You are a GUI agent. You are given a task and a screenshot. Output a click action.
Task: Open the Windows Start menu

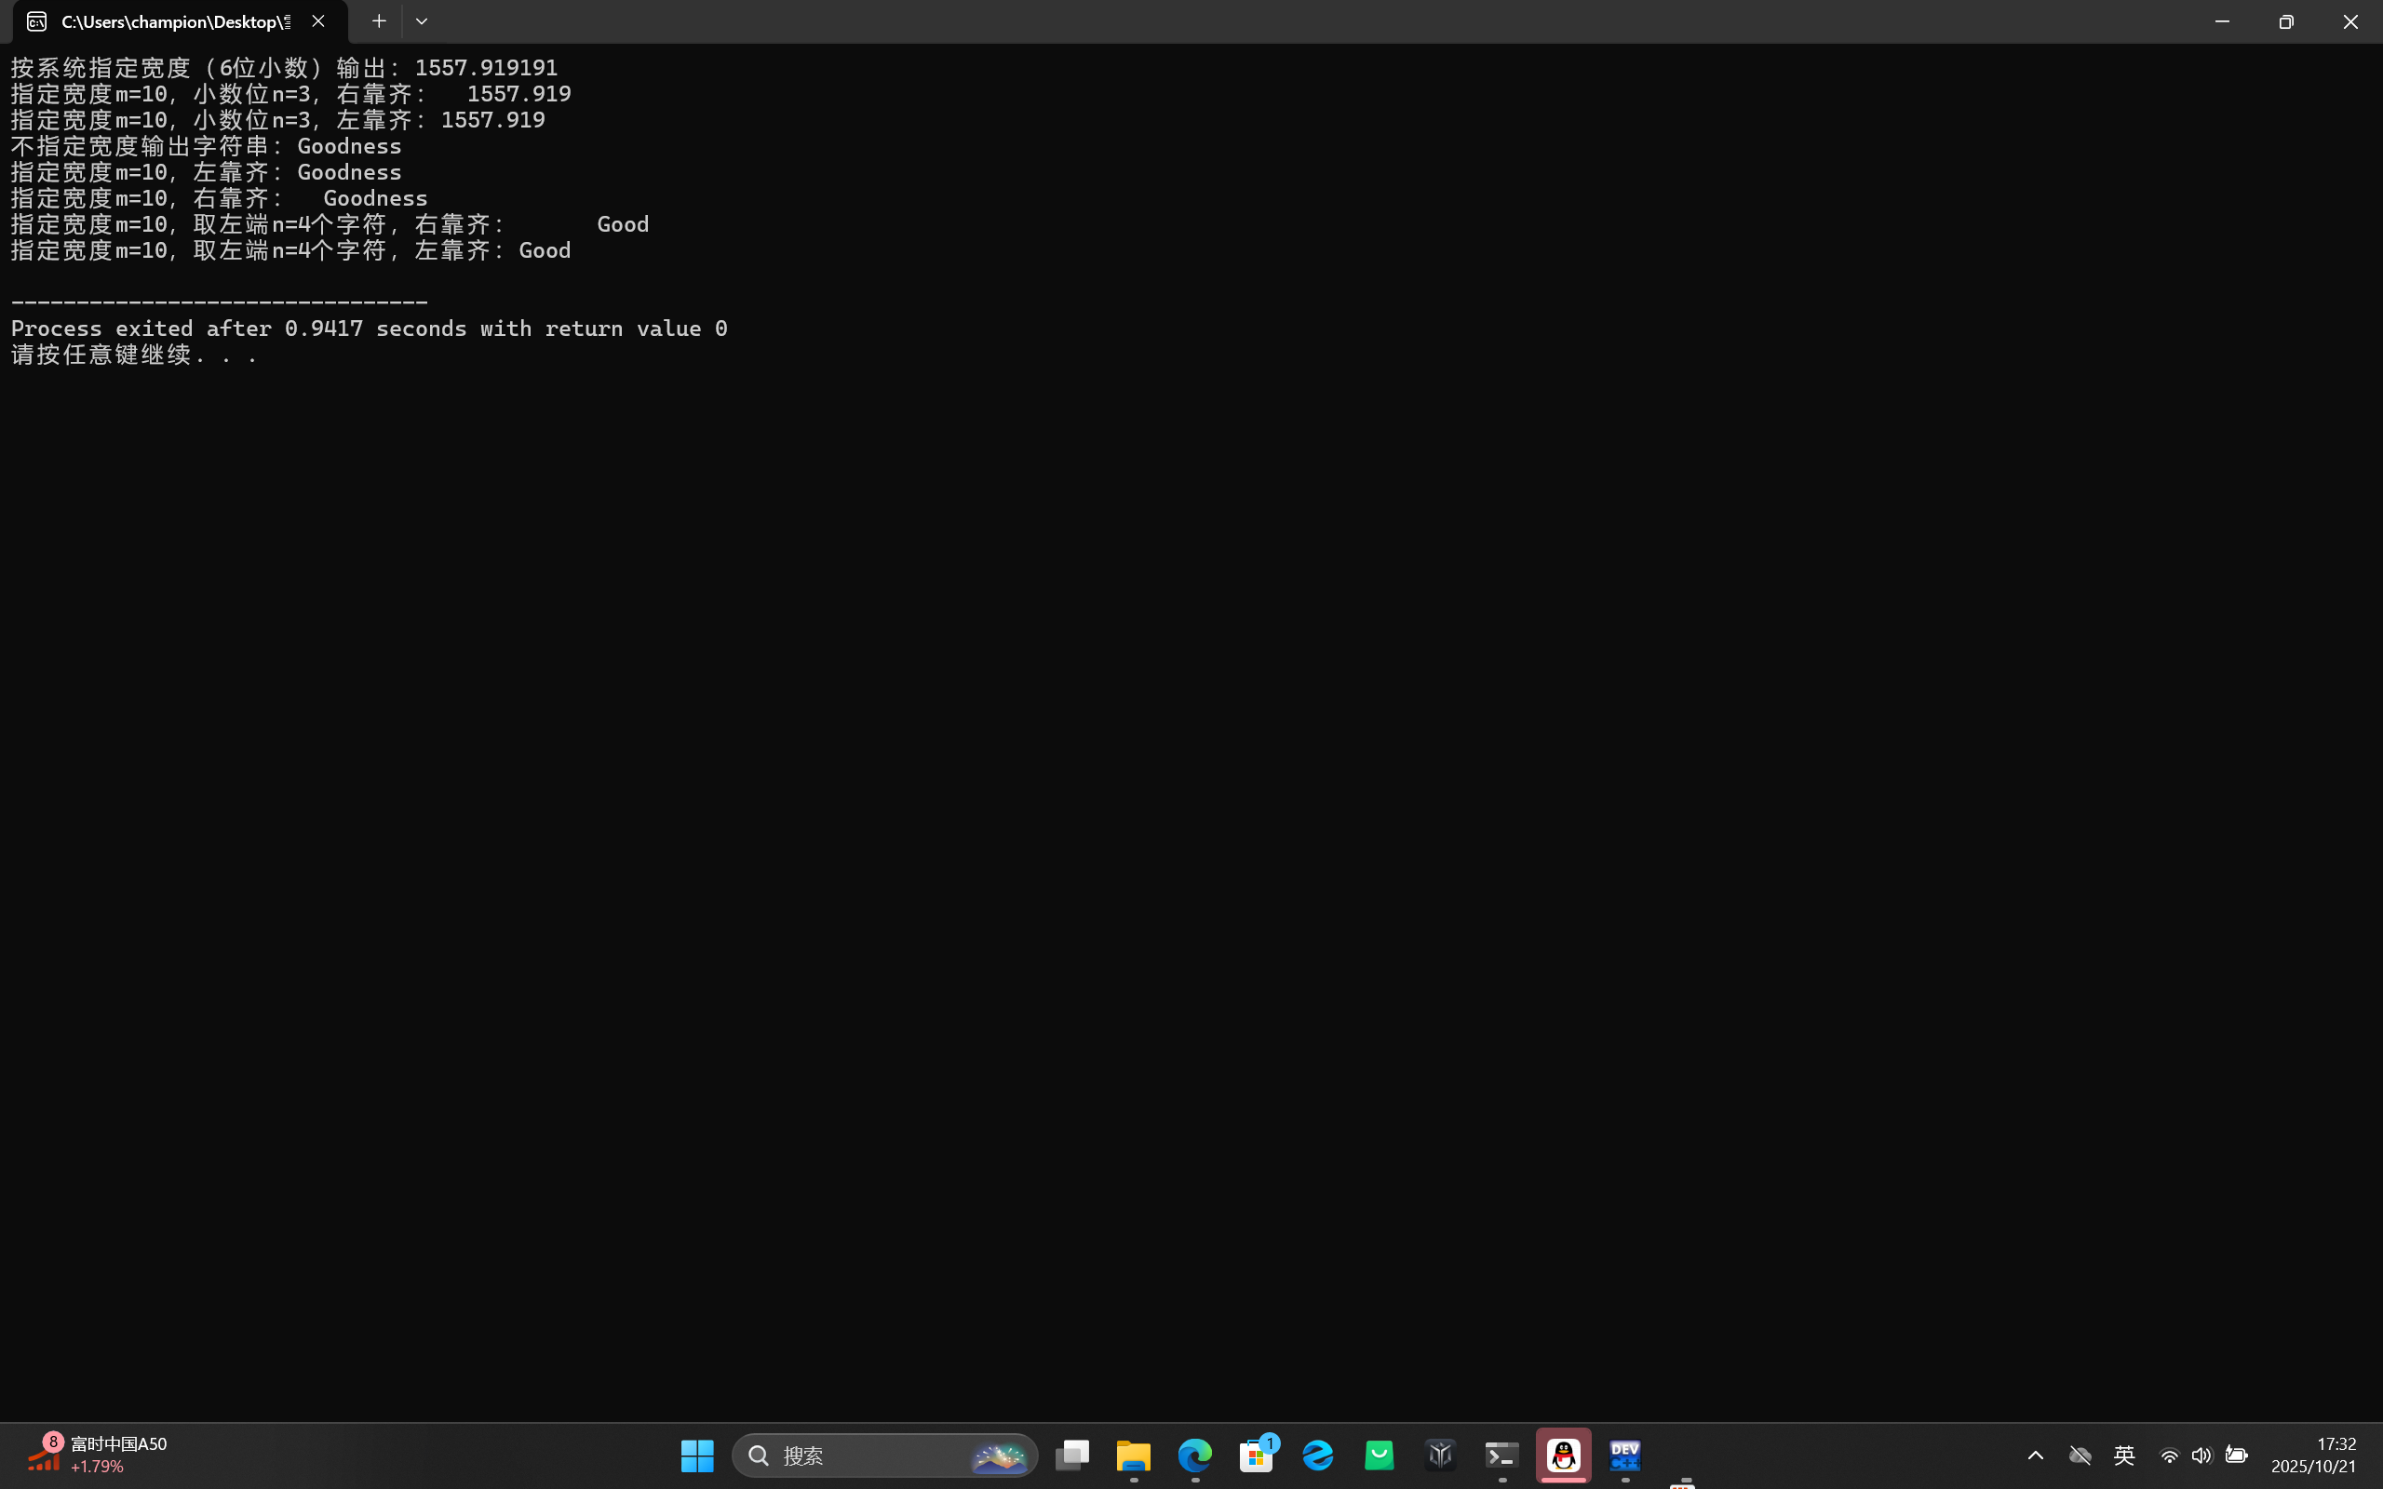(x=697, y=1455)
